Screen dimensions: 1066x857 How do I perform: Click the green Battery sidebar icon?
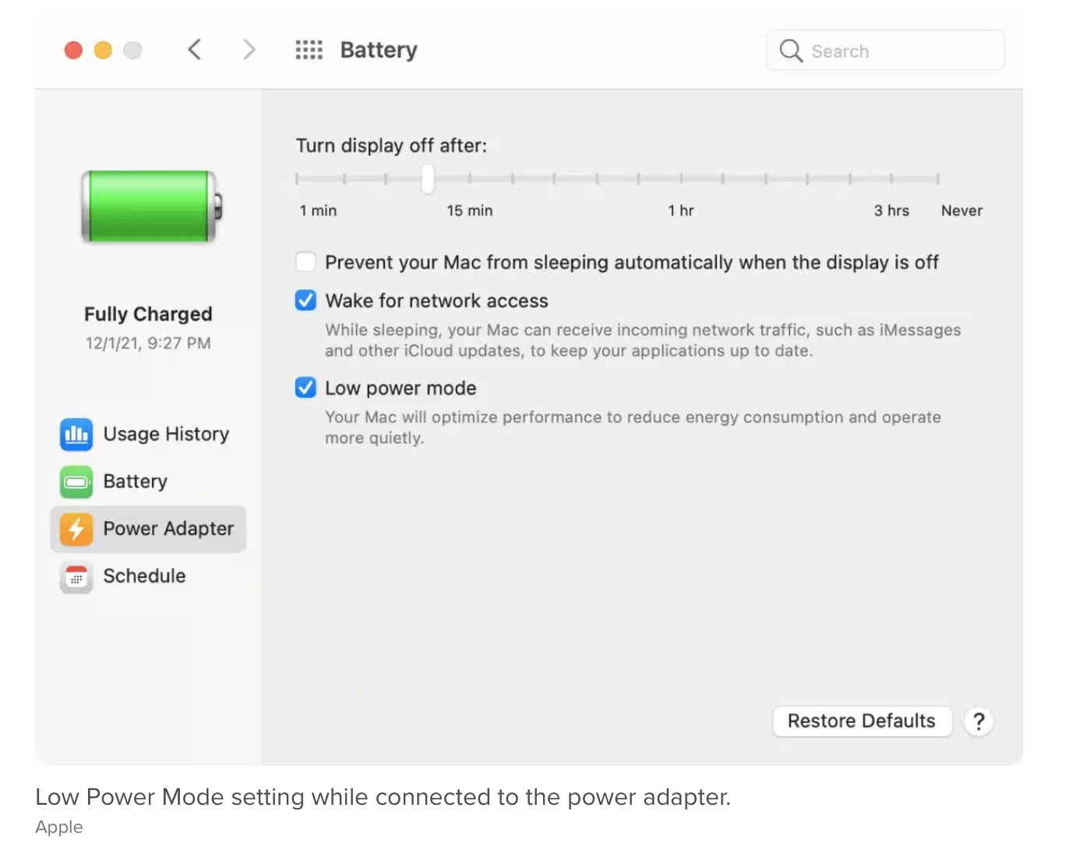[x=76, y=481]
